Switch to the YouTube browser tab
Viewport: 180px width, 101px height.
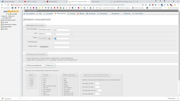tap(34, 2)
